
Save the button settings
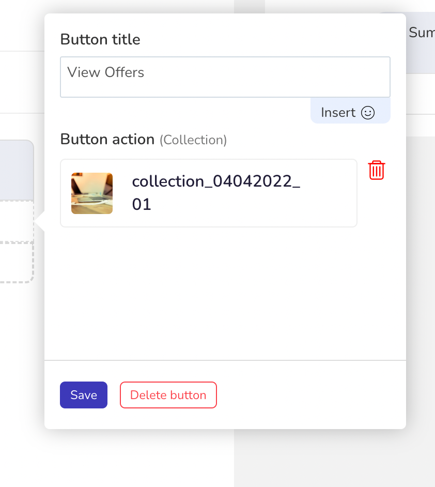tap(84, 395)
